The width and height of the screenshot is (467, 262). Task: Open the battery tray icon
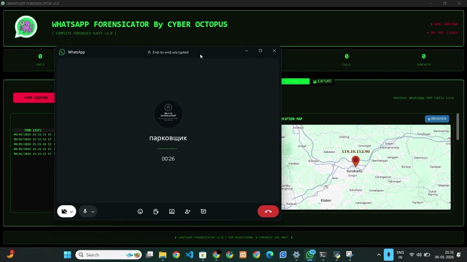pyautogui.click(x=427, y=255)
